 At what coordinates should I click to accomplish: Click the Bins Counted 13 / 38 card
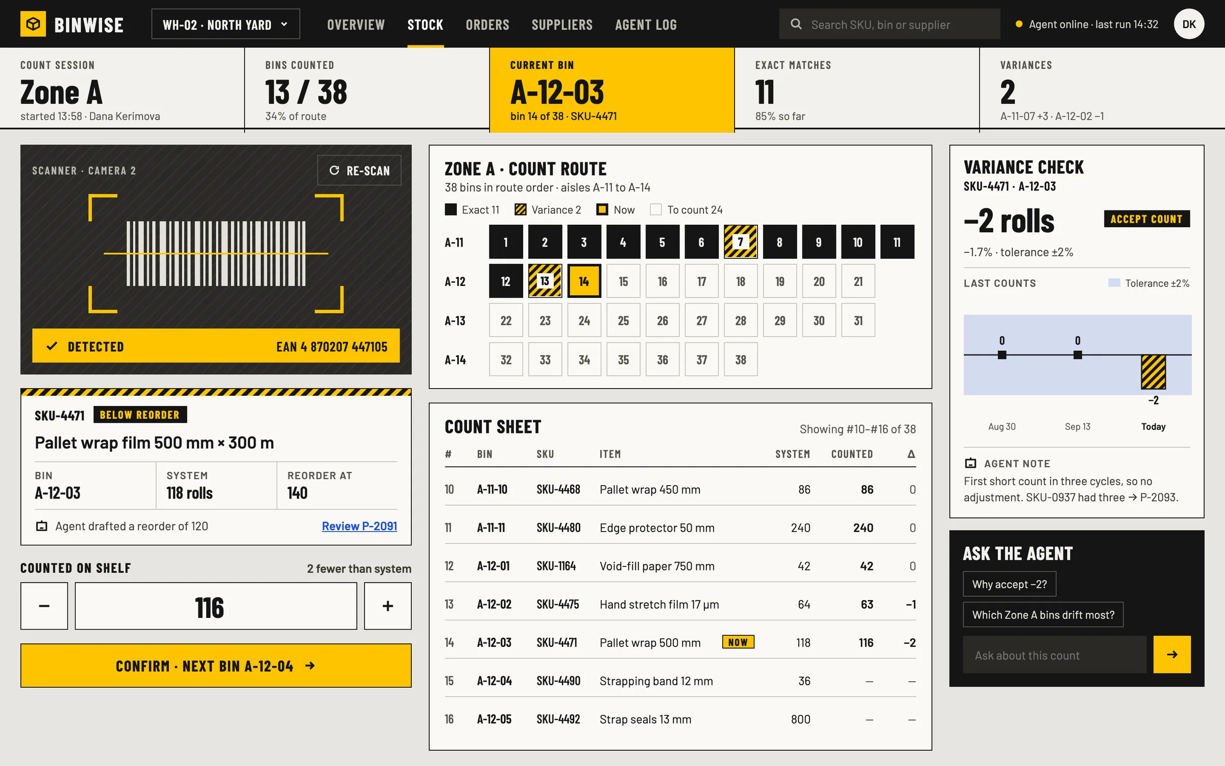(x=367, y=88)
